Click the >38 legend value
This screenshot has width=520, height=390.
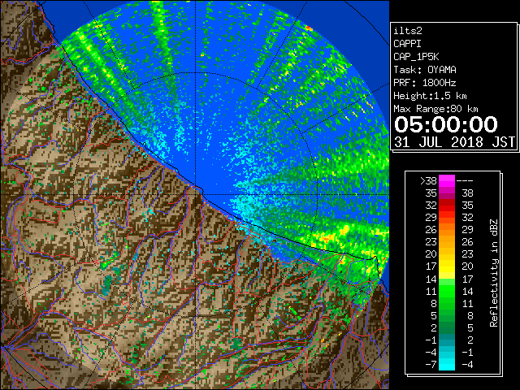tap(428, 181)
